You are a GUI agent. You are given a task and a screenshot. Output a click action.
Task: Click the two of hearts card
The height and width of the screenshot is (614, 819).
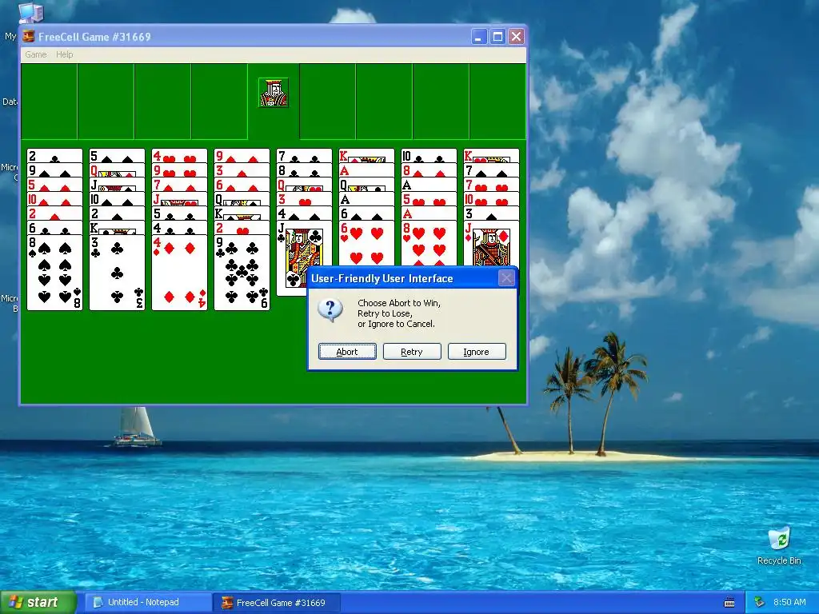(242, 228)
